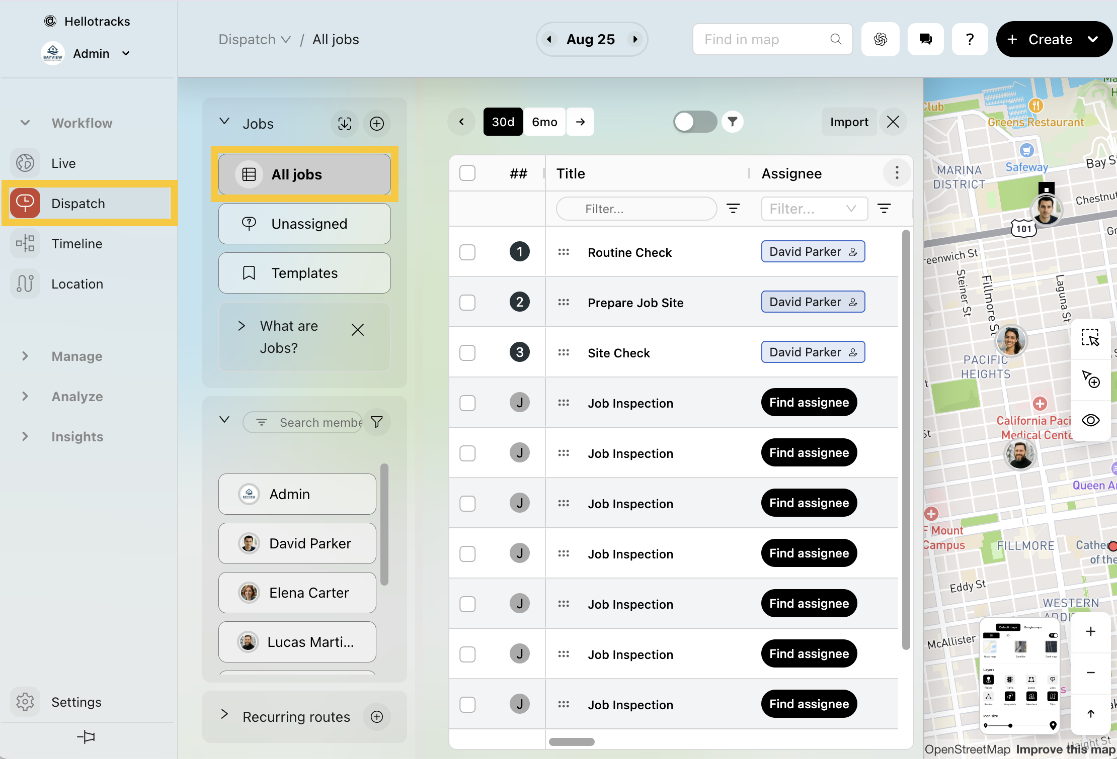The width and height of the screenshot is (1117, 759).
Task: Open the Timeline sidebar item
Action: (77, 244)
